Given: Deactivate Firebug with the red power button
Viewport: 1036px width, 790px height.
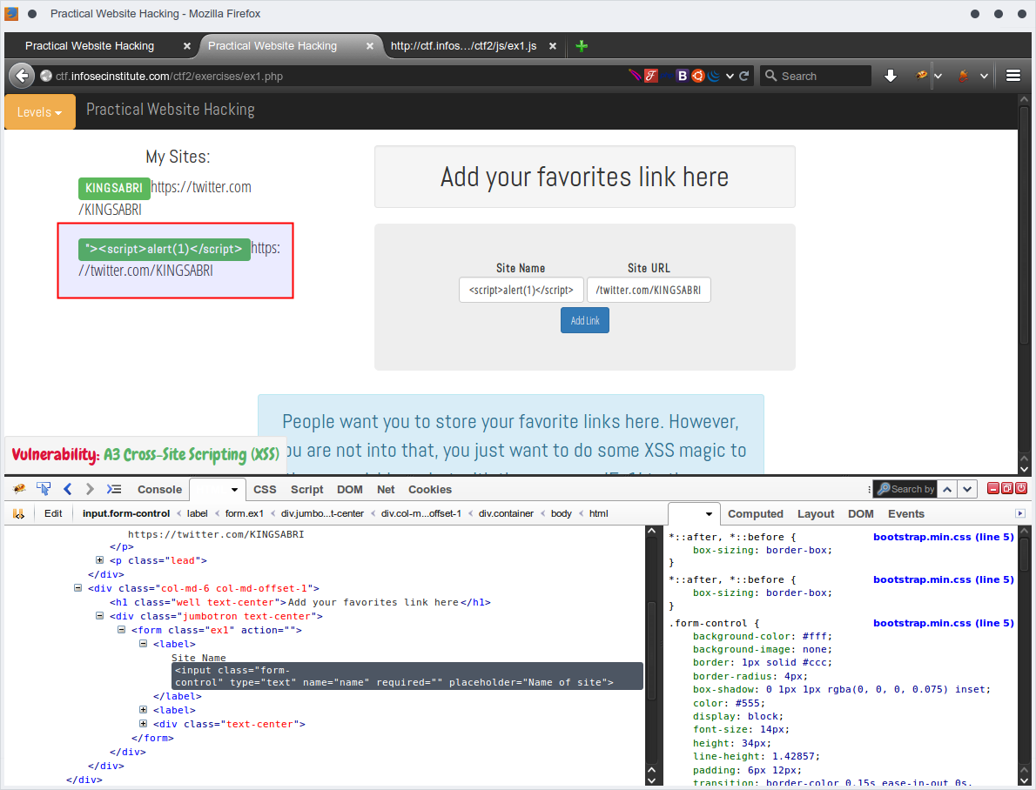Looking at the screenshot, I should [1021, 489].
